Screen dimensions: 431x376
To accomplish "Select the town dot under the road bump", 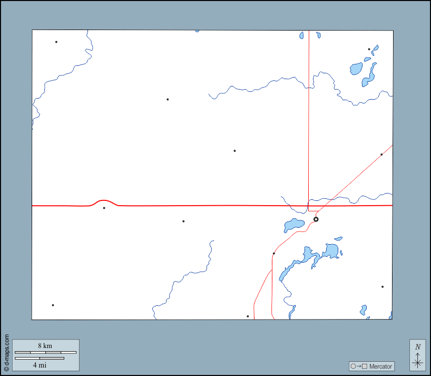I will tap(104, 208).
